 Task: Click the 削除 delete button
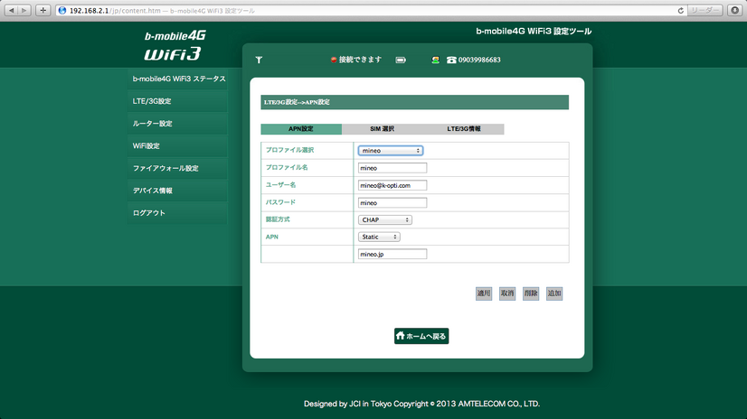pos(531,293)
